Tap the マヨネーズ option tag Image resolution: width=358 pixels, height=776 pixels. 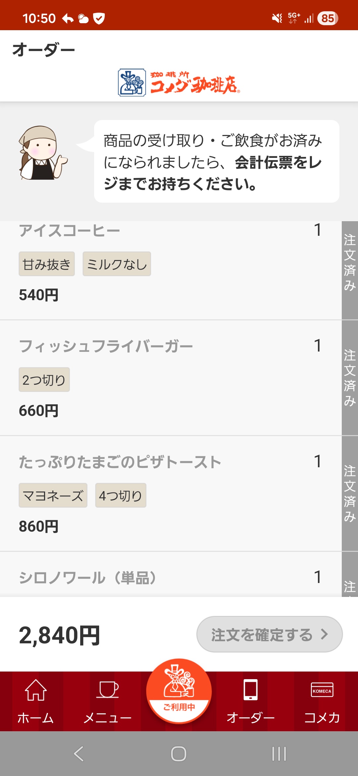[53, 495]
